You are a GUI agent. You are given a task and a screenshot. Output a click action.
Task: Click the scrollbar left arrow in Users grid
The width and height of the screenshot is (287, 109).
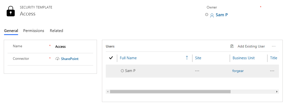click(x=108, y=92)
